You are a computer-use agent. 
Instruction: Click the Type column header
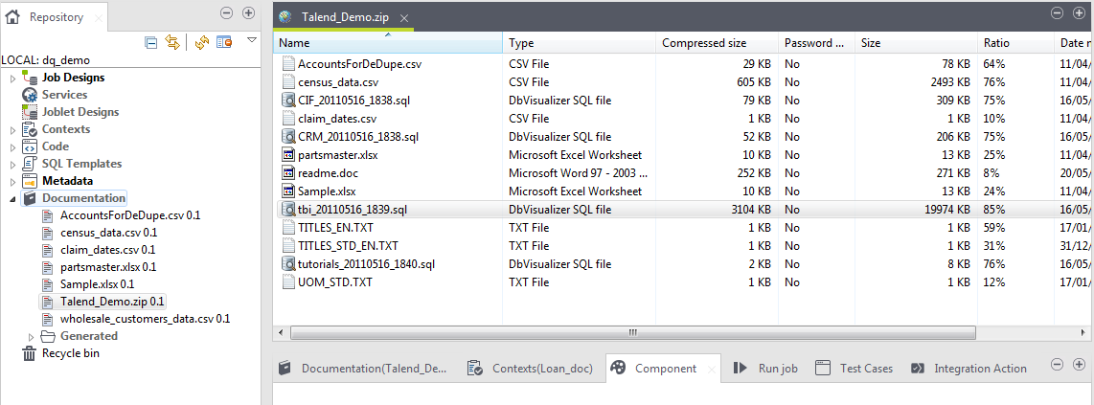pyautogui.click(x=522, y=43)
